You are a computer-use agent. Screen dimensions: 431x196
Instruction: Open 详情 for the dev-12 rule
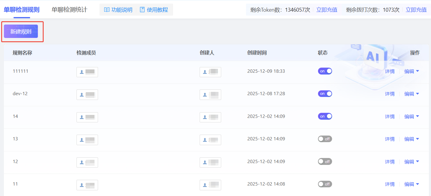click(x=390, y=94)
